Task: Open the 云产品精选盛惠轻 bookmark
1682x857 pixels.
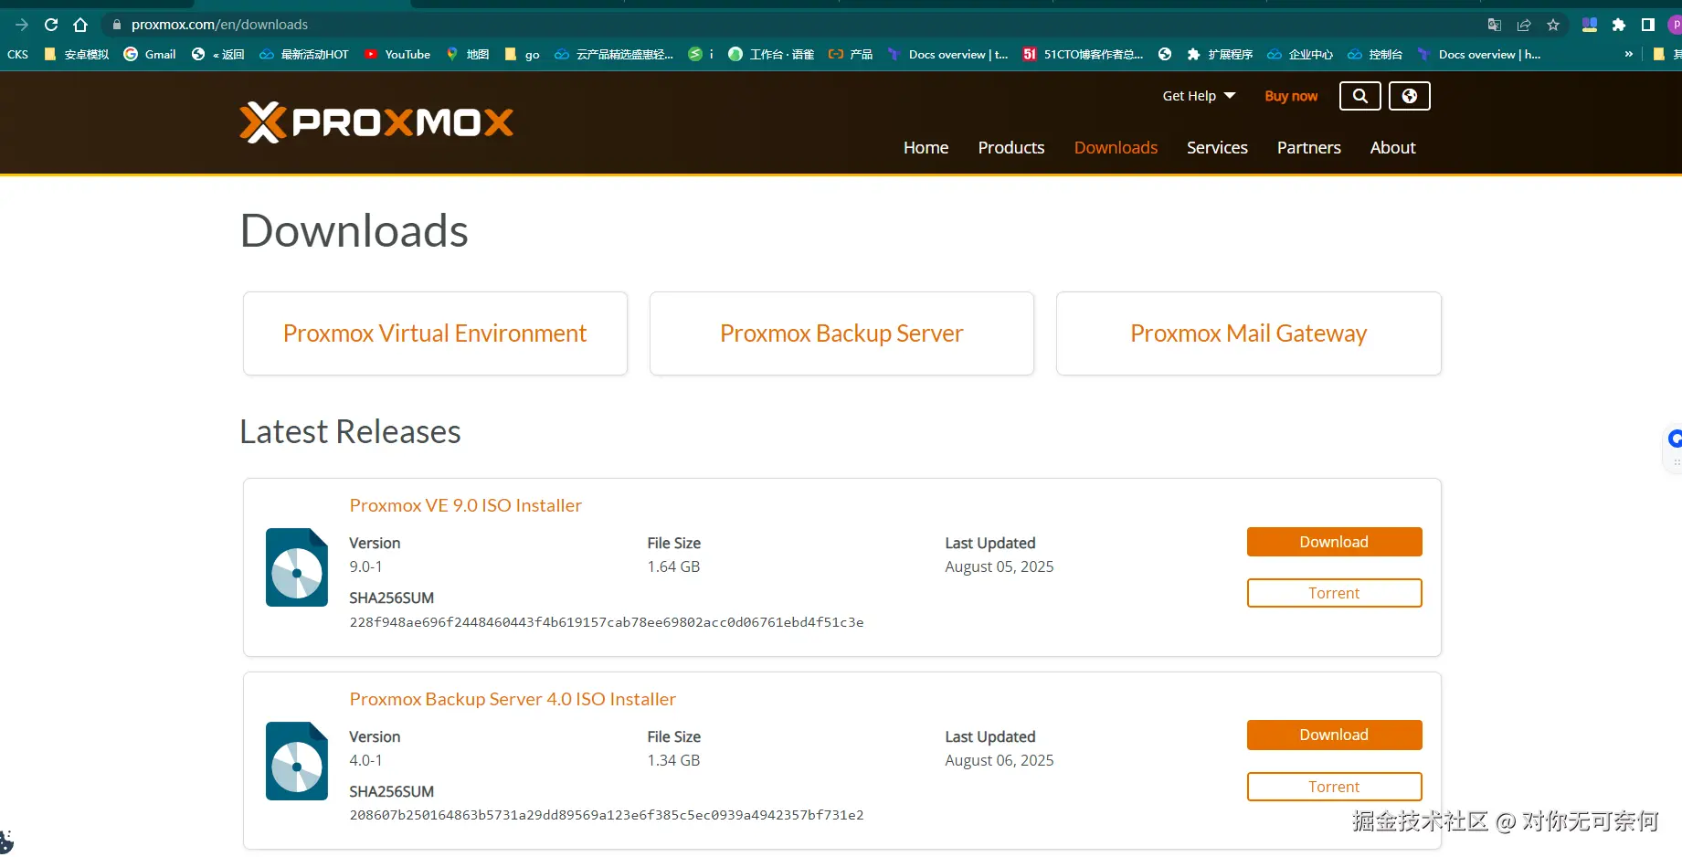Action: click(x=614, y=55)
